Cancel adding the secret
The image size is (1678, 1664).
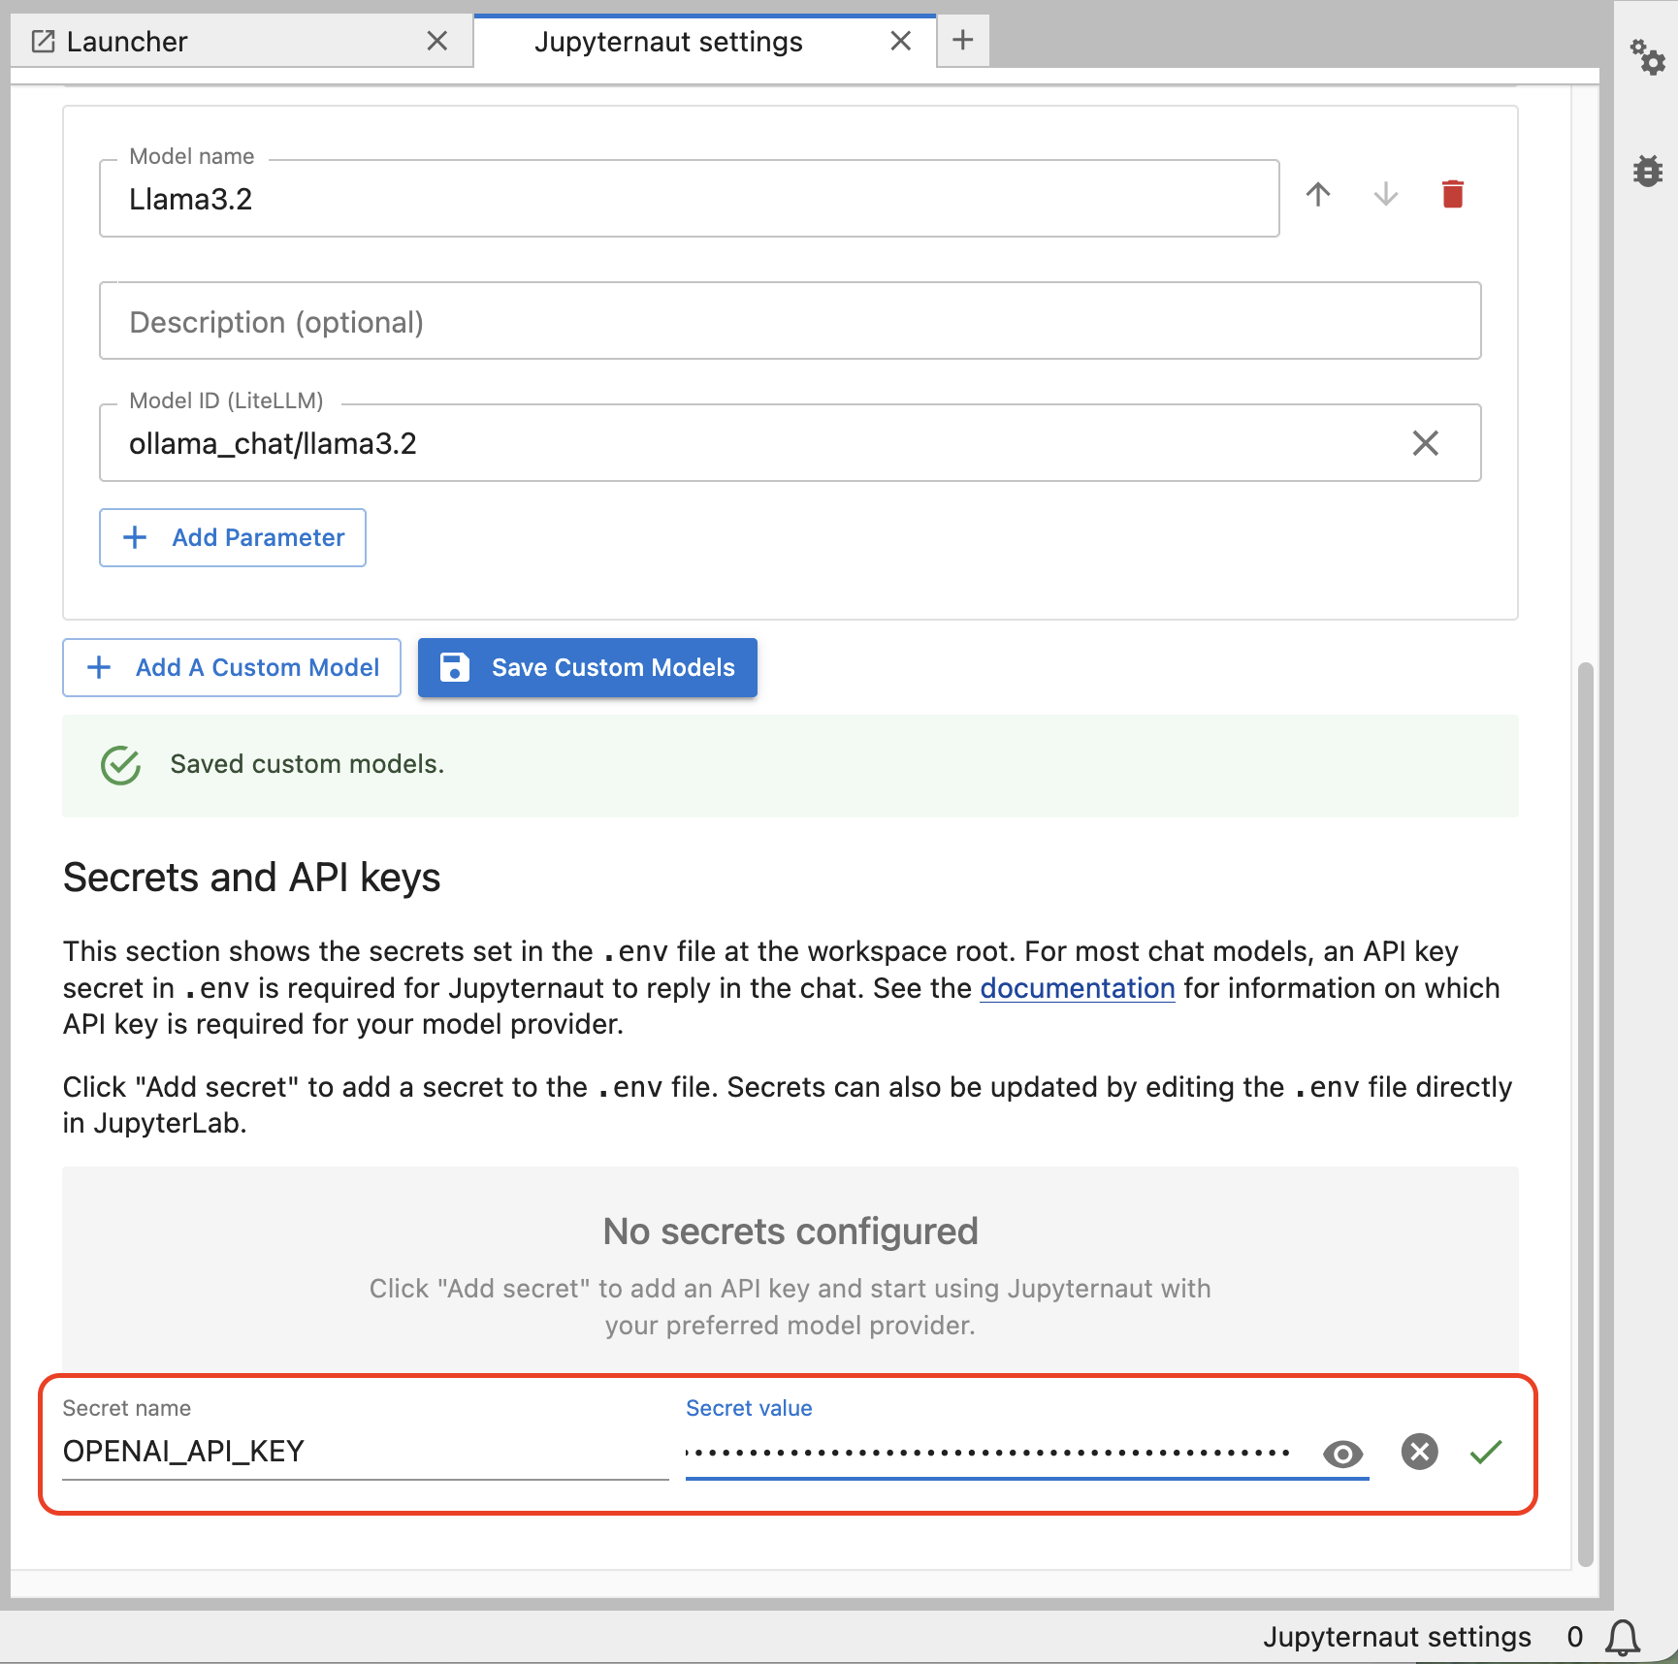click(1419, 1452)
